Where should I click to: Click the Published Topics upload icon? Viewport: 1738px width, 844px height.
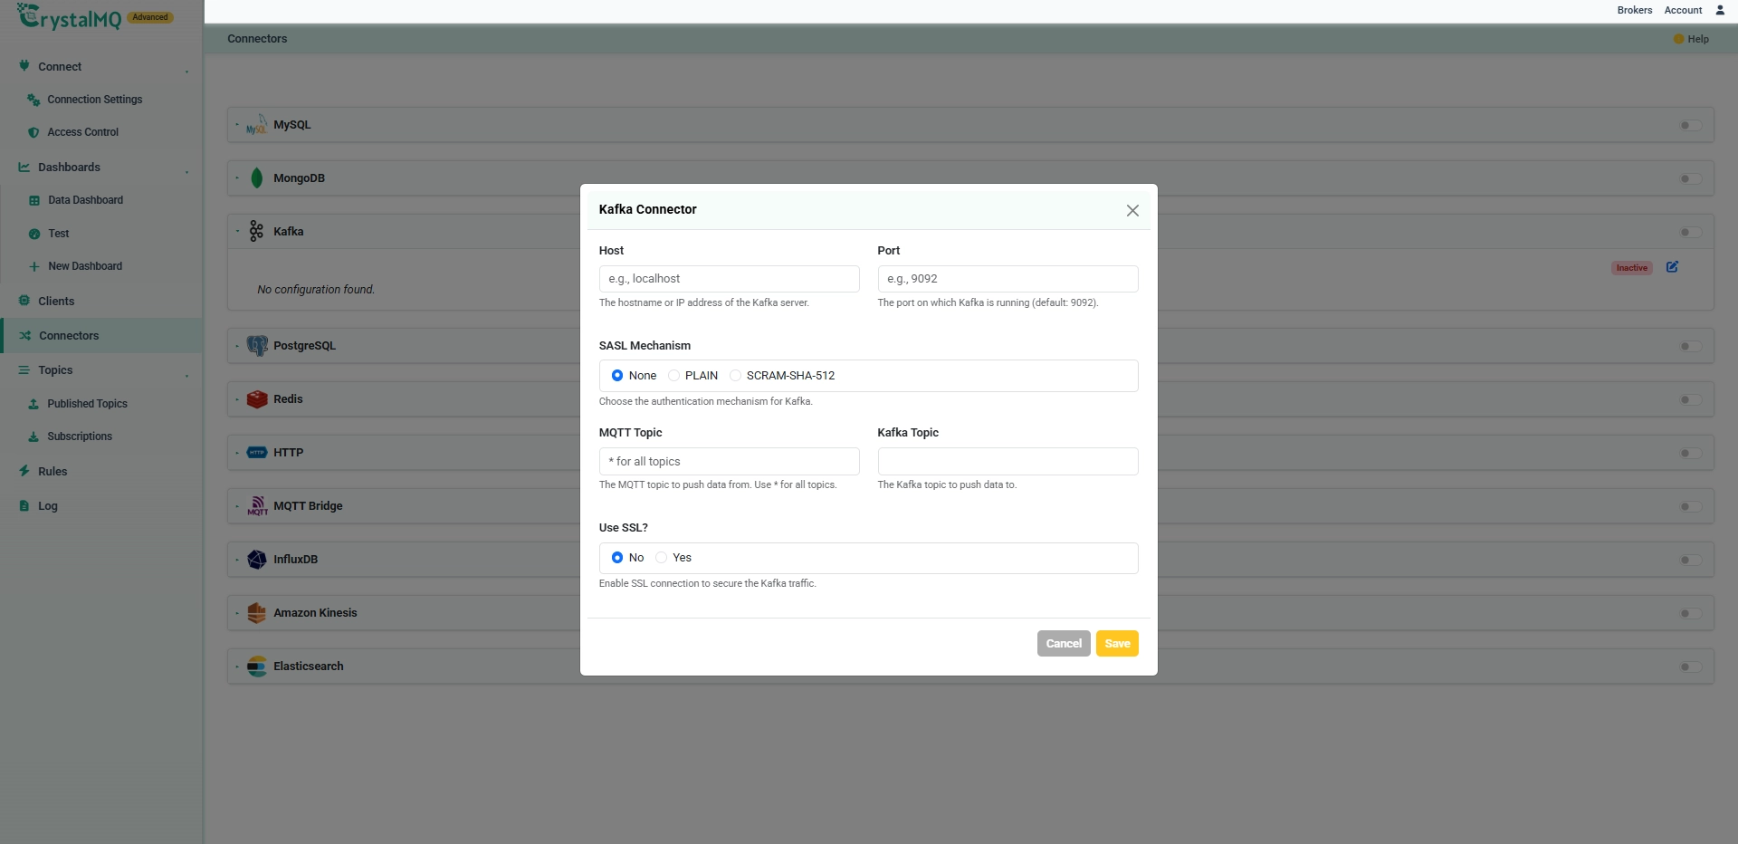click(33, 404)
